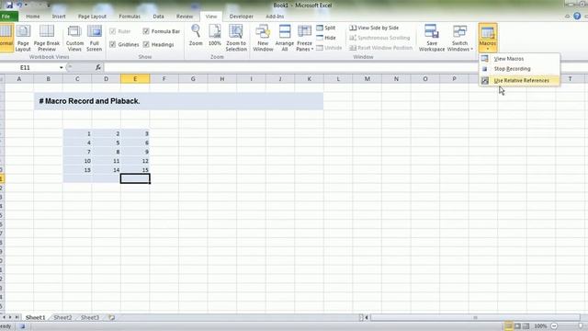Open the Zoom dialog magnifier
Viewport: 588px width, 331px height.
pos(196,35)
